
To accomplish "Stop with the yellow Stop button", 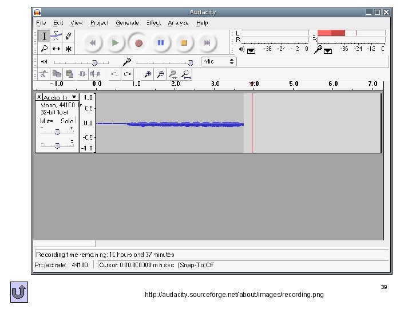I will [x=184, y=42].
